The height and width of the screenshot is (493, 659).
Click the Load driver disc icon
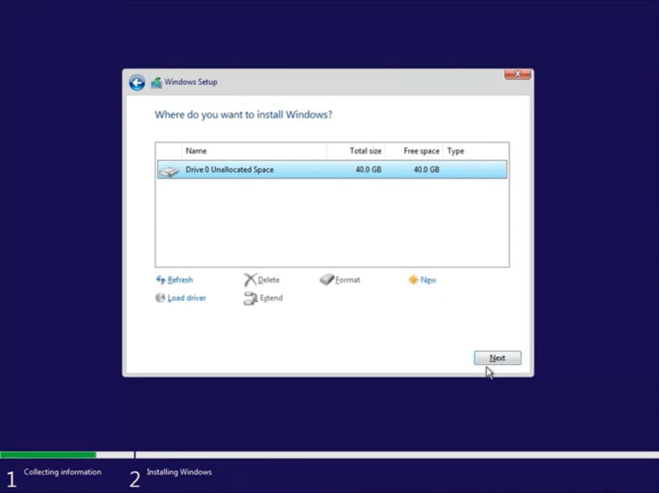(161, 298)
